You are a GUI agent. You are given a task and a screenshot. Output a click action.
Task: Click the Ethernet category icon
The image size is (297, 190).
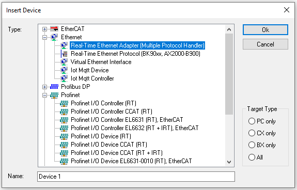(x=54, y=37)
